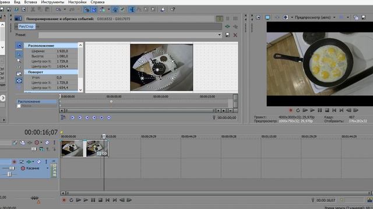Click the video track level slider
The height and width of the screenshot is (209, 373).
(34, 149)
